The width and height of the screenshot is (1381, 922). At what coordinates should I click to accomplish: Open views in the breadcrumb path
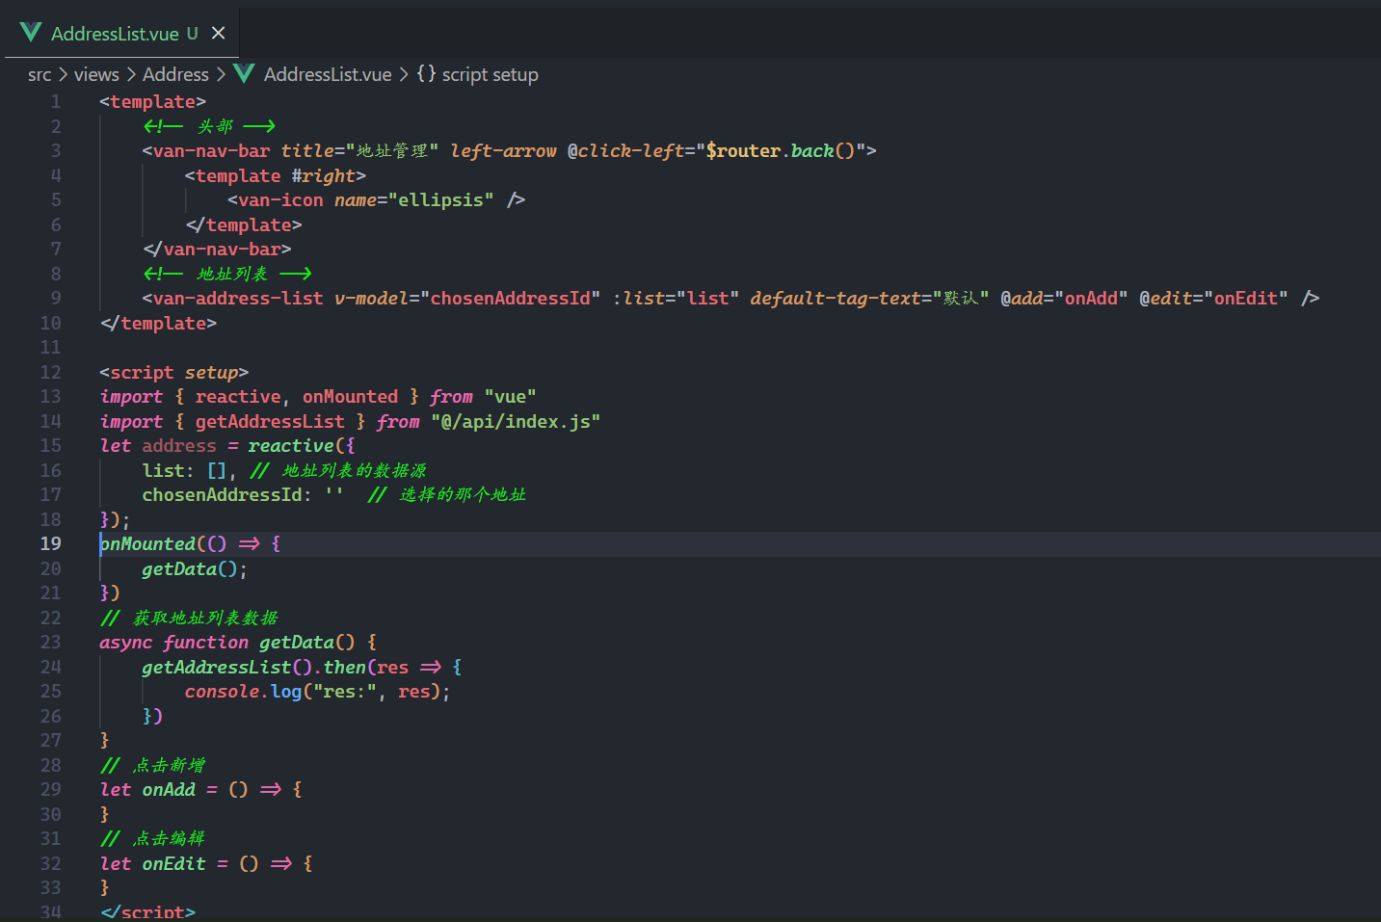96,75
